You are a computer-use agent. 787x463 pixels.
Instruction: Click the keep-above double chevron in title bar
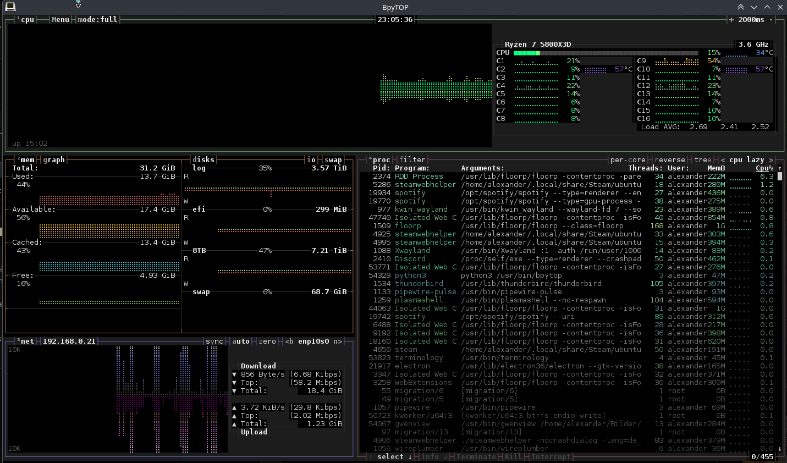[x=741, y=7]
